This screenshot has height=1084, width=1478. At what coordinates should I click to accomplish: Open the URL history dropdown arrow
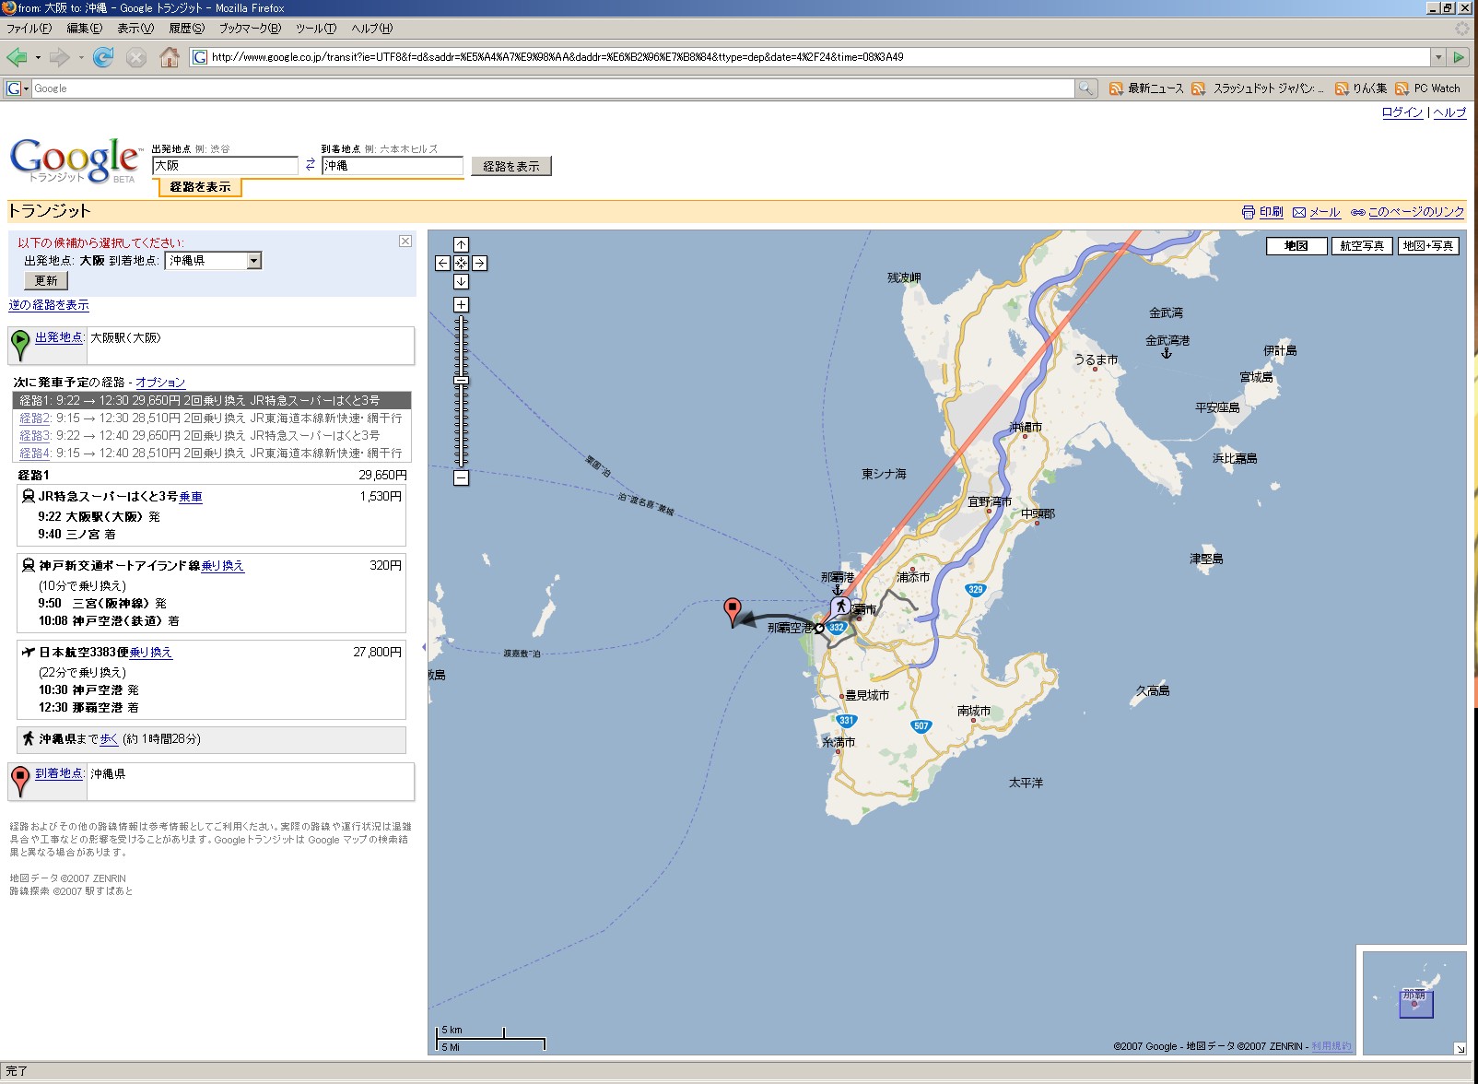tap(1437, 57)
